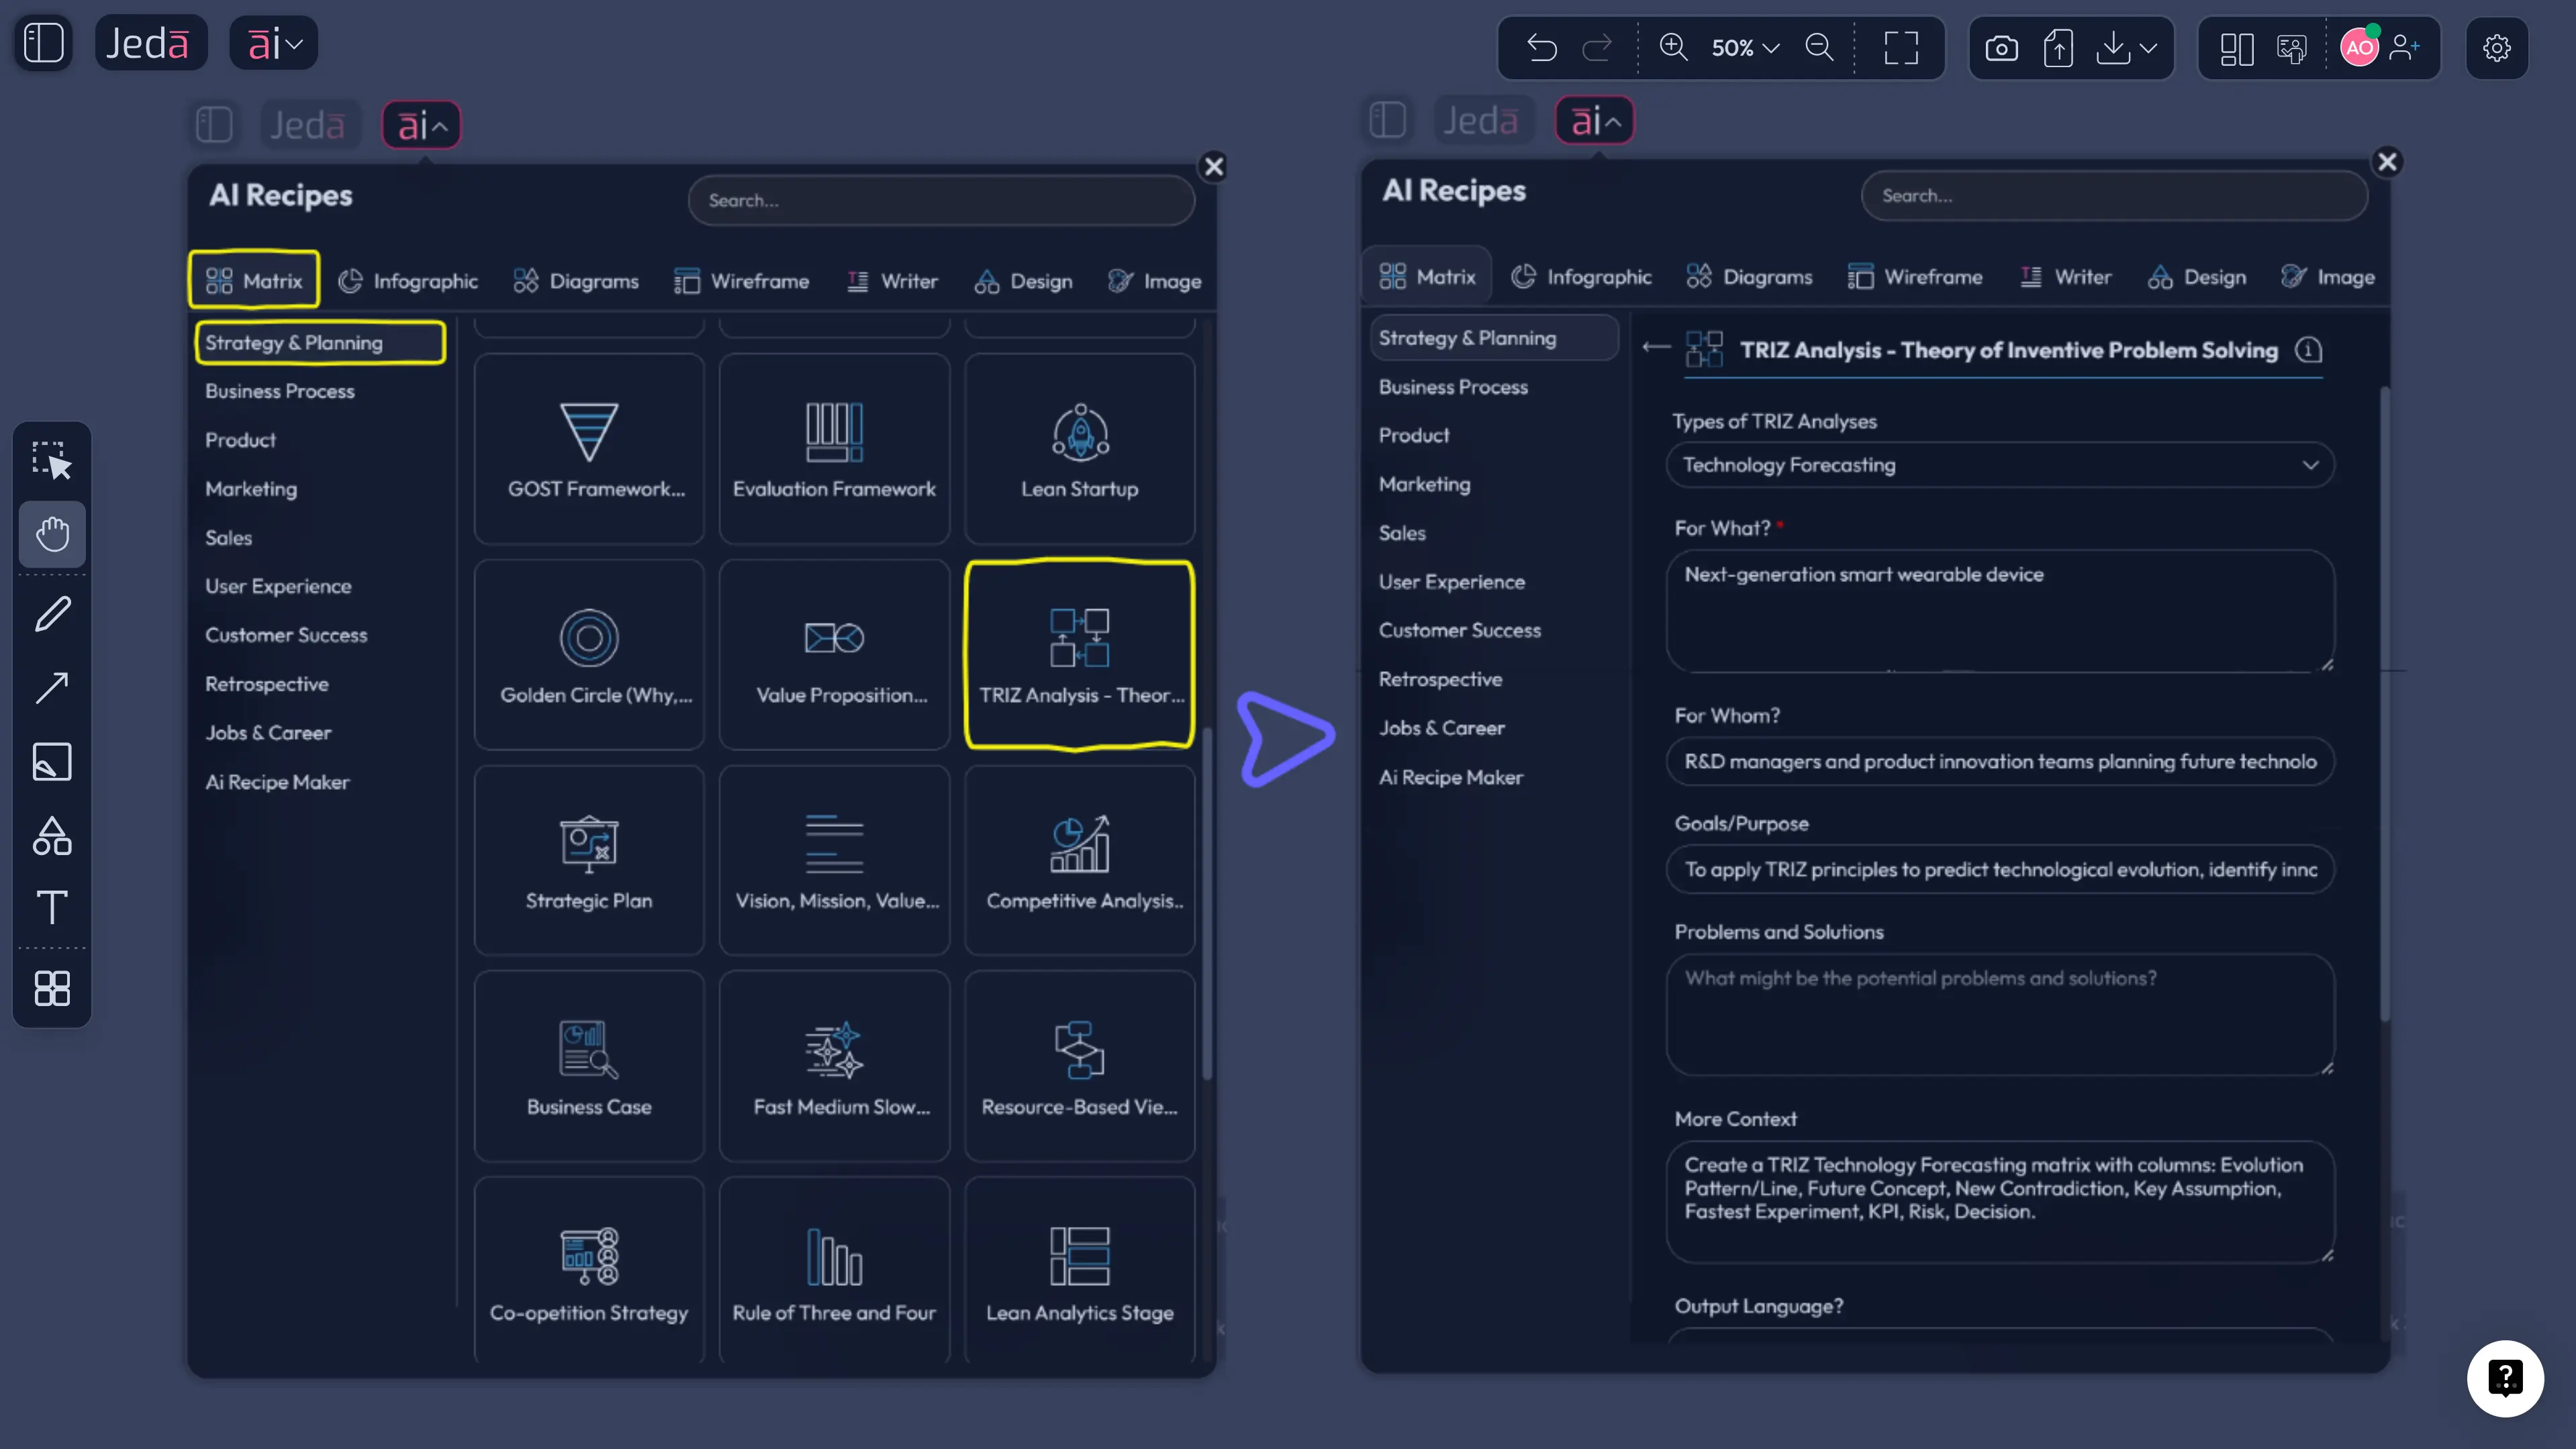Click the invite user button
The width and height of the screenshot is (2576, 1449).
[2404, 47]
